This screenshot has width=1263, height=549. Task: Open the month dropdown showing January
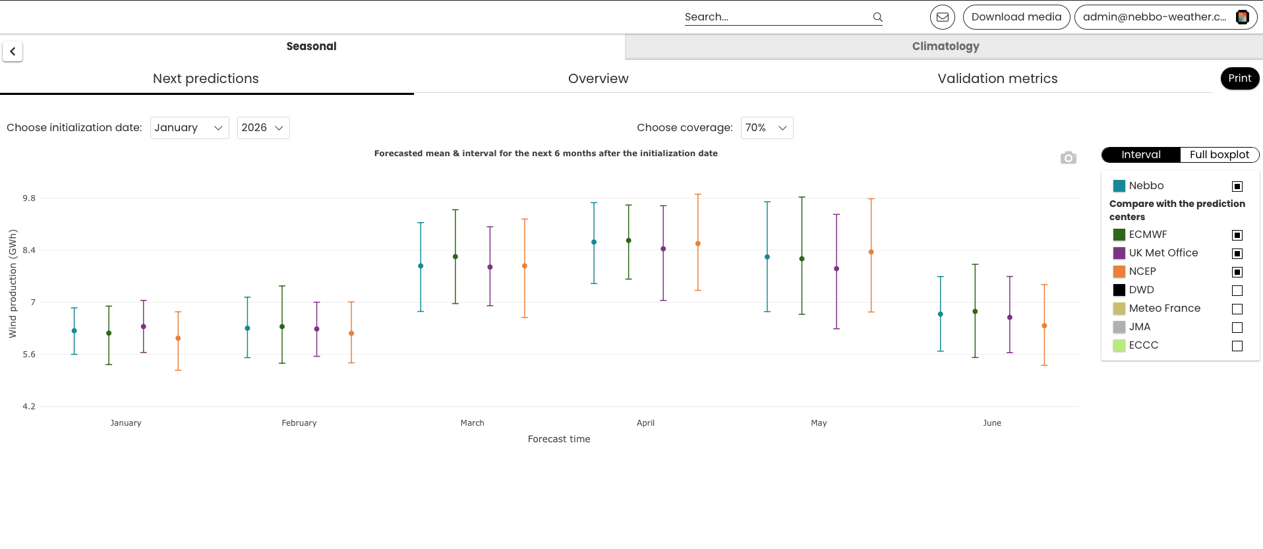point(190,128)
